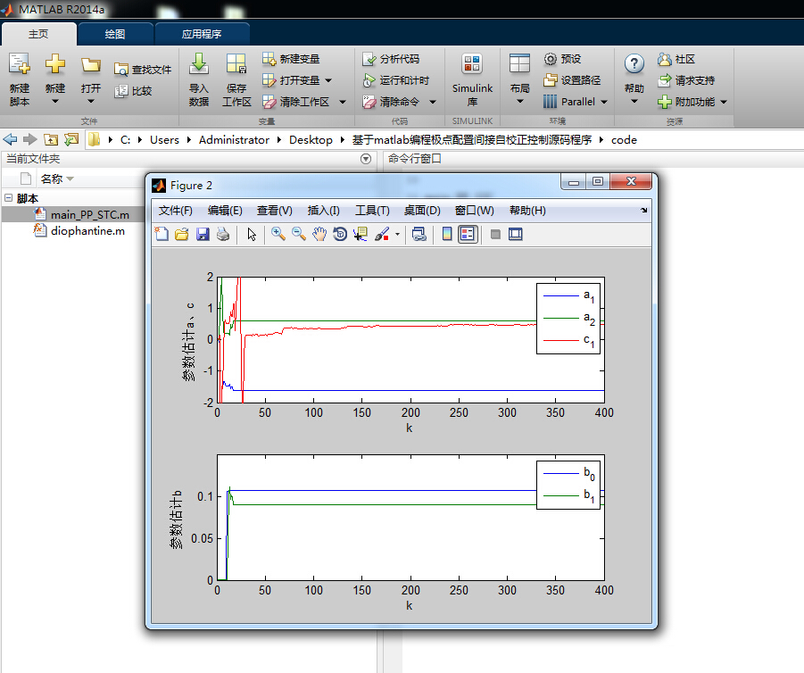Click 设置路径 (Set Path) in the toolstrip

572,80
